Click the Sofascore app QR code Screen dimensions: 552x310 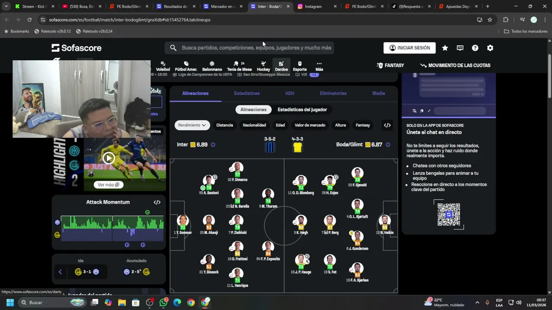click(x=448, y=214)
